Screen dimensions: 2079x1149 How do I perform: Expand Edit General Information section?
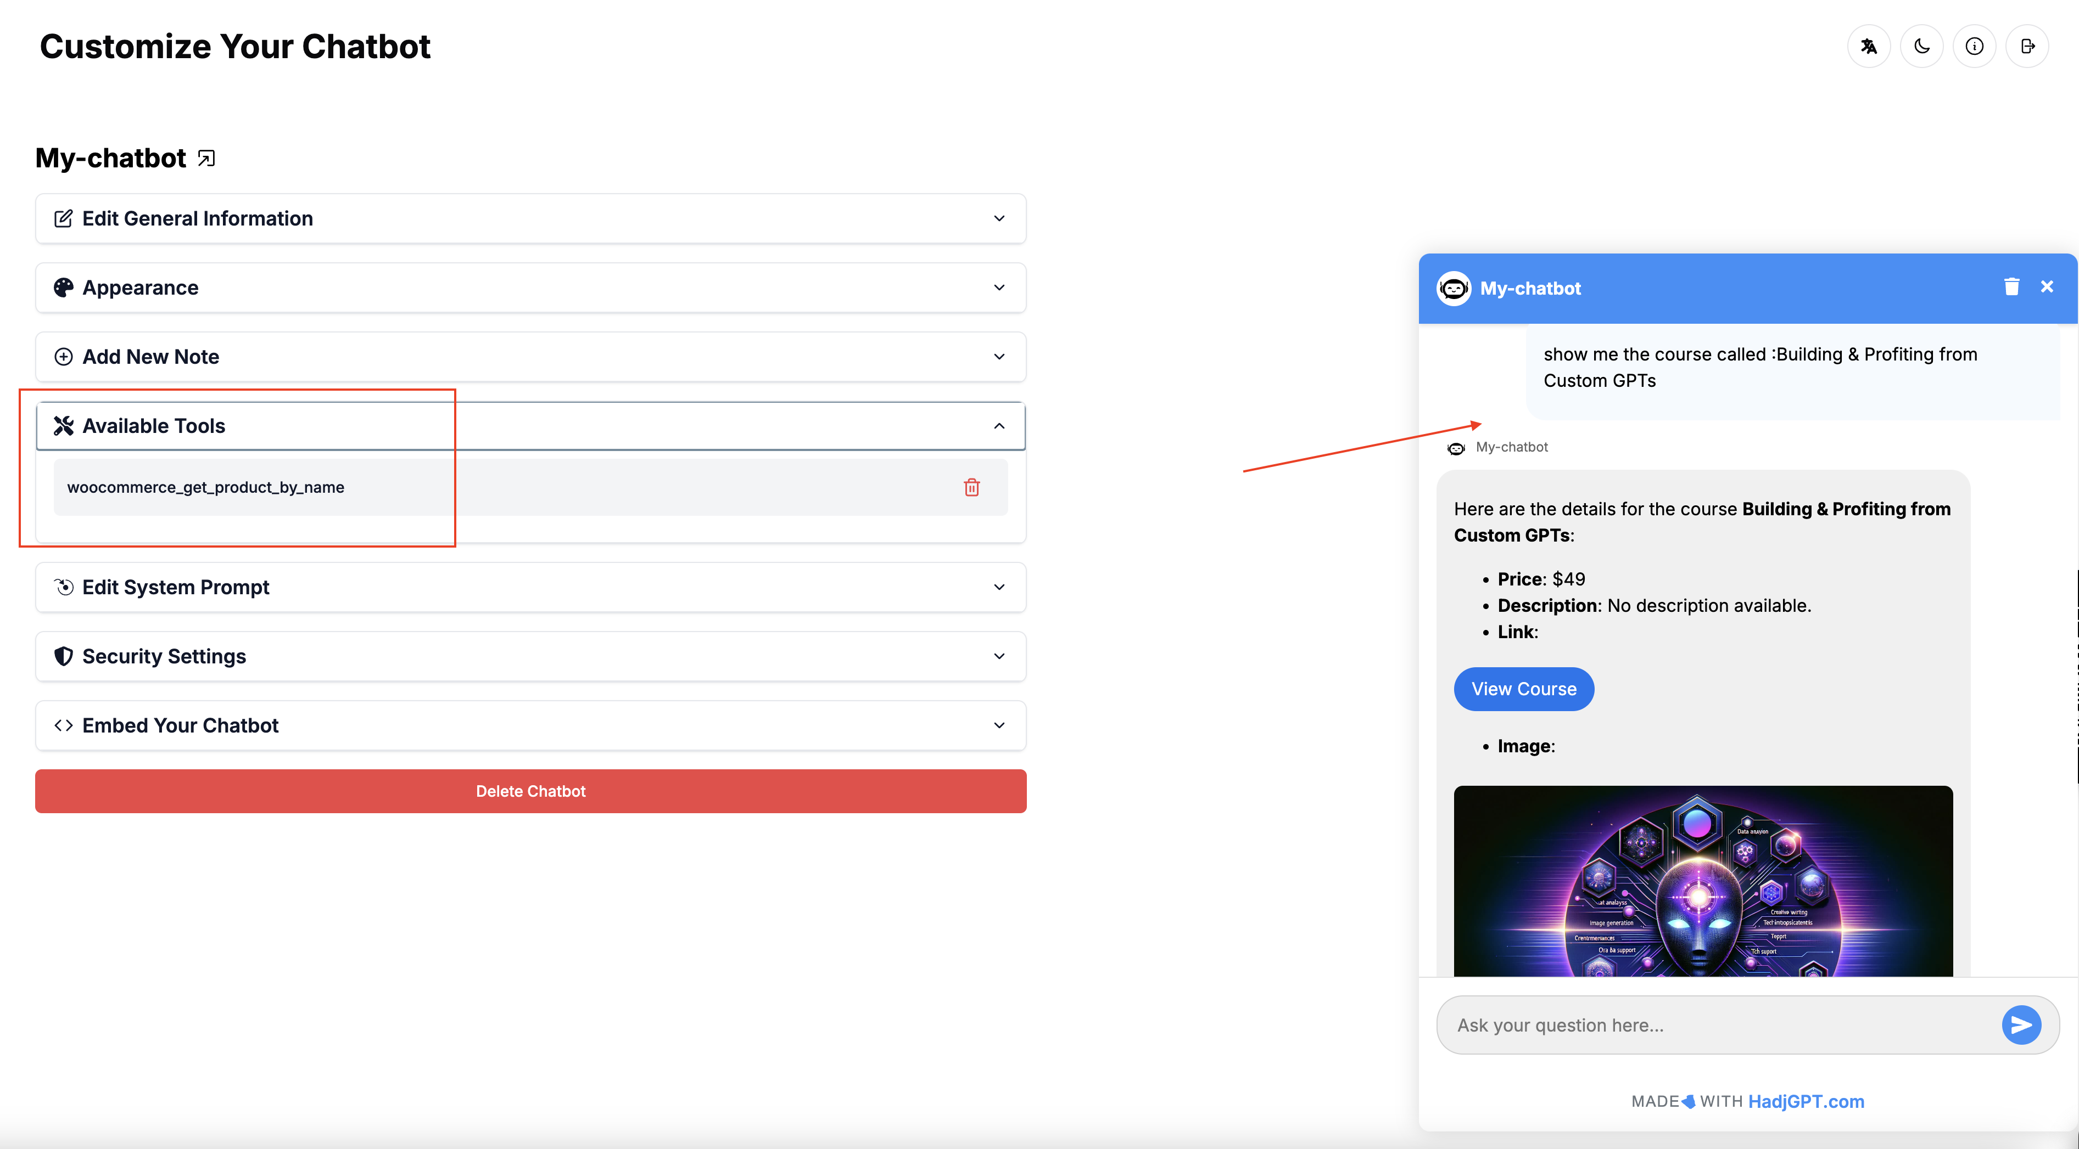click(x=530, y=218)
